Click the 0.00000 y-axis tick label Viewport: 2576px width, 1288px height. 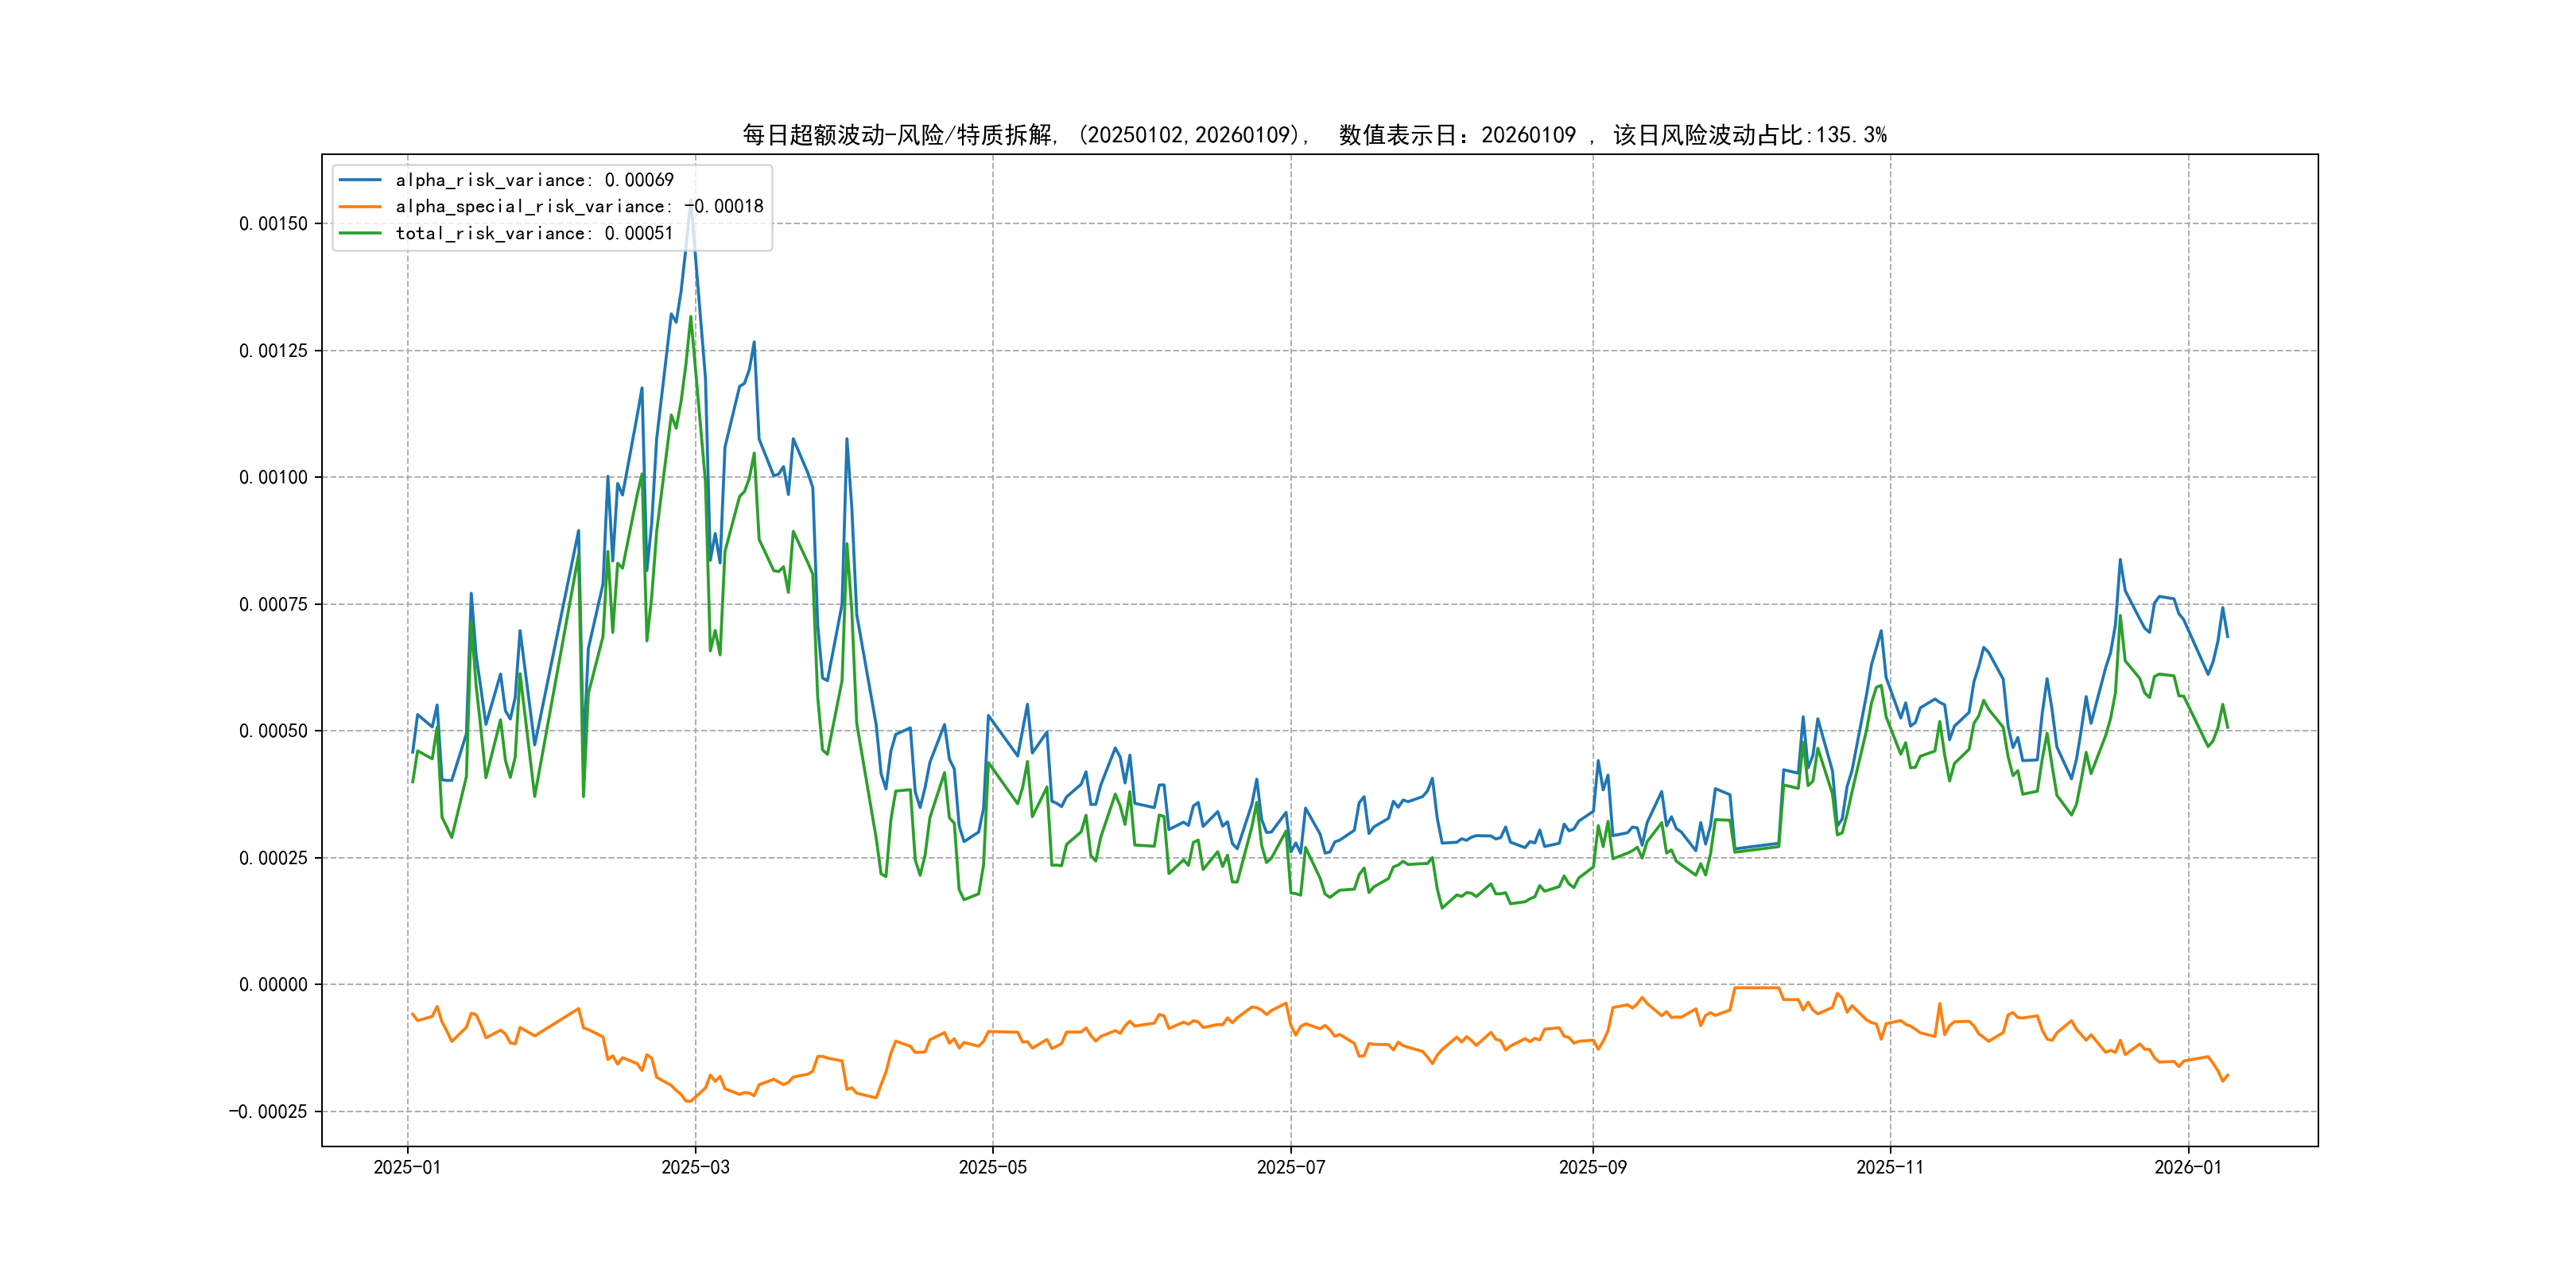pyautogui.click(x=273, y=985)
